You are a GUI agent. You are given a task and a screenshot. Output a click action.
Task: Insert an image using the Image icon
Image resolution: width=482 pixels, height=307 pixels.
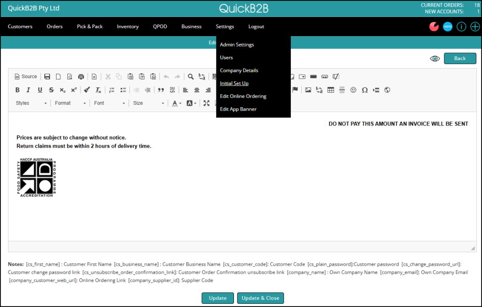click(308, 90)
